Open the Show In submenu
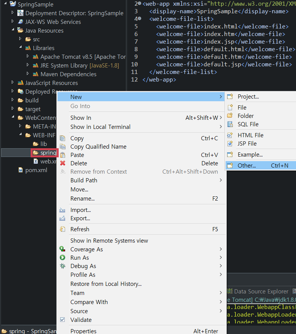Screen dimensions: 296x334 [x=142, y=118]
